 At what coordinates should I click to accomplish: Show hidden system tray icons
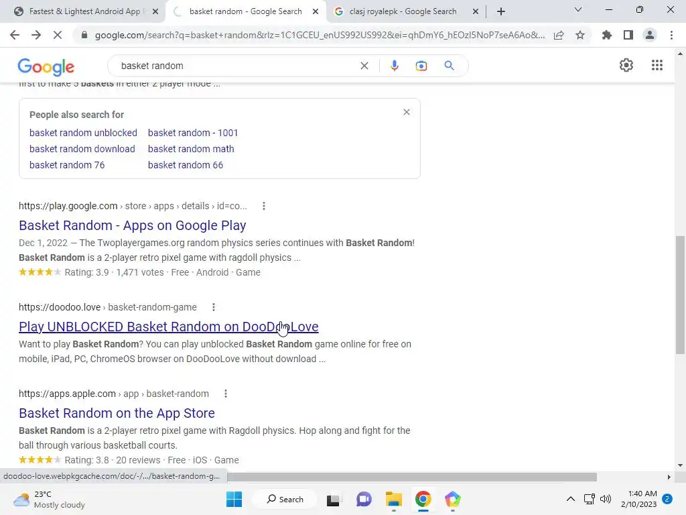(571, 499)
